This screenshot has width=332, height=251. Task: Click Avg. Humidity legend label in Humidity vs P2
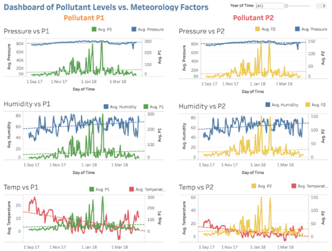pyautogui.click(x=285, y=105)
